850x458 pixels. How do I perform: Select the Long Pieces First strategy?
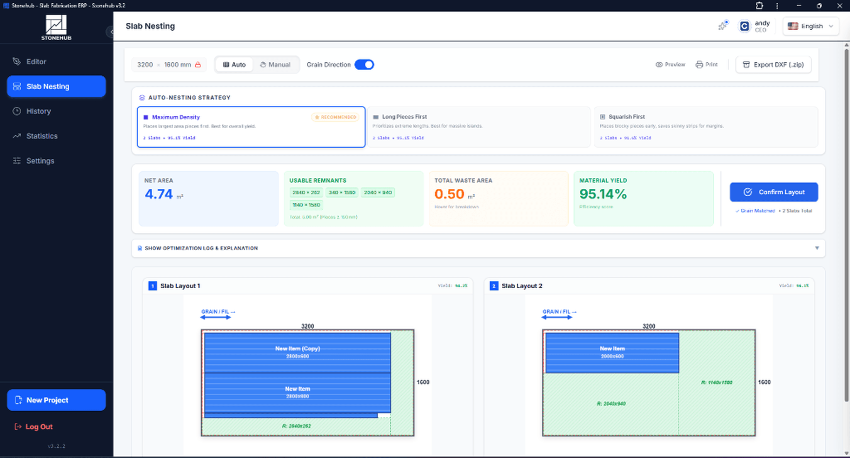(479, 127)
